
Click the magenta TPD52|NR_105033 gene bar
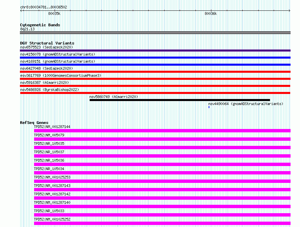162,215
